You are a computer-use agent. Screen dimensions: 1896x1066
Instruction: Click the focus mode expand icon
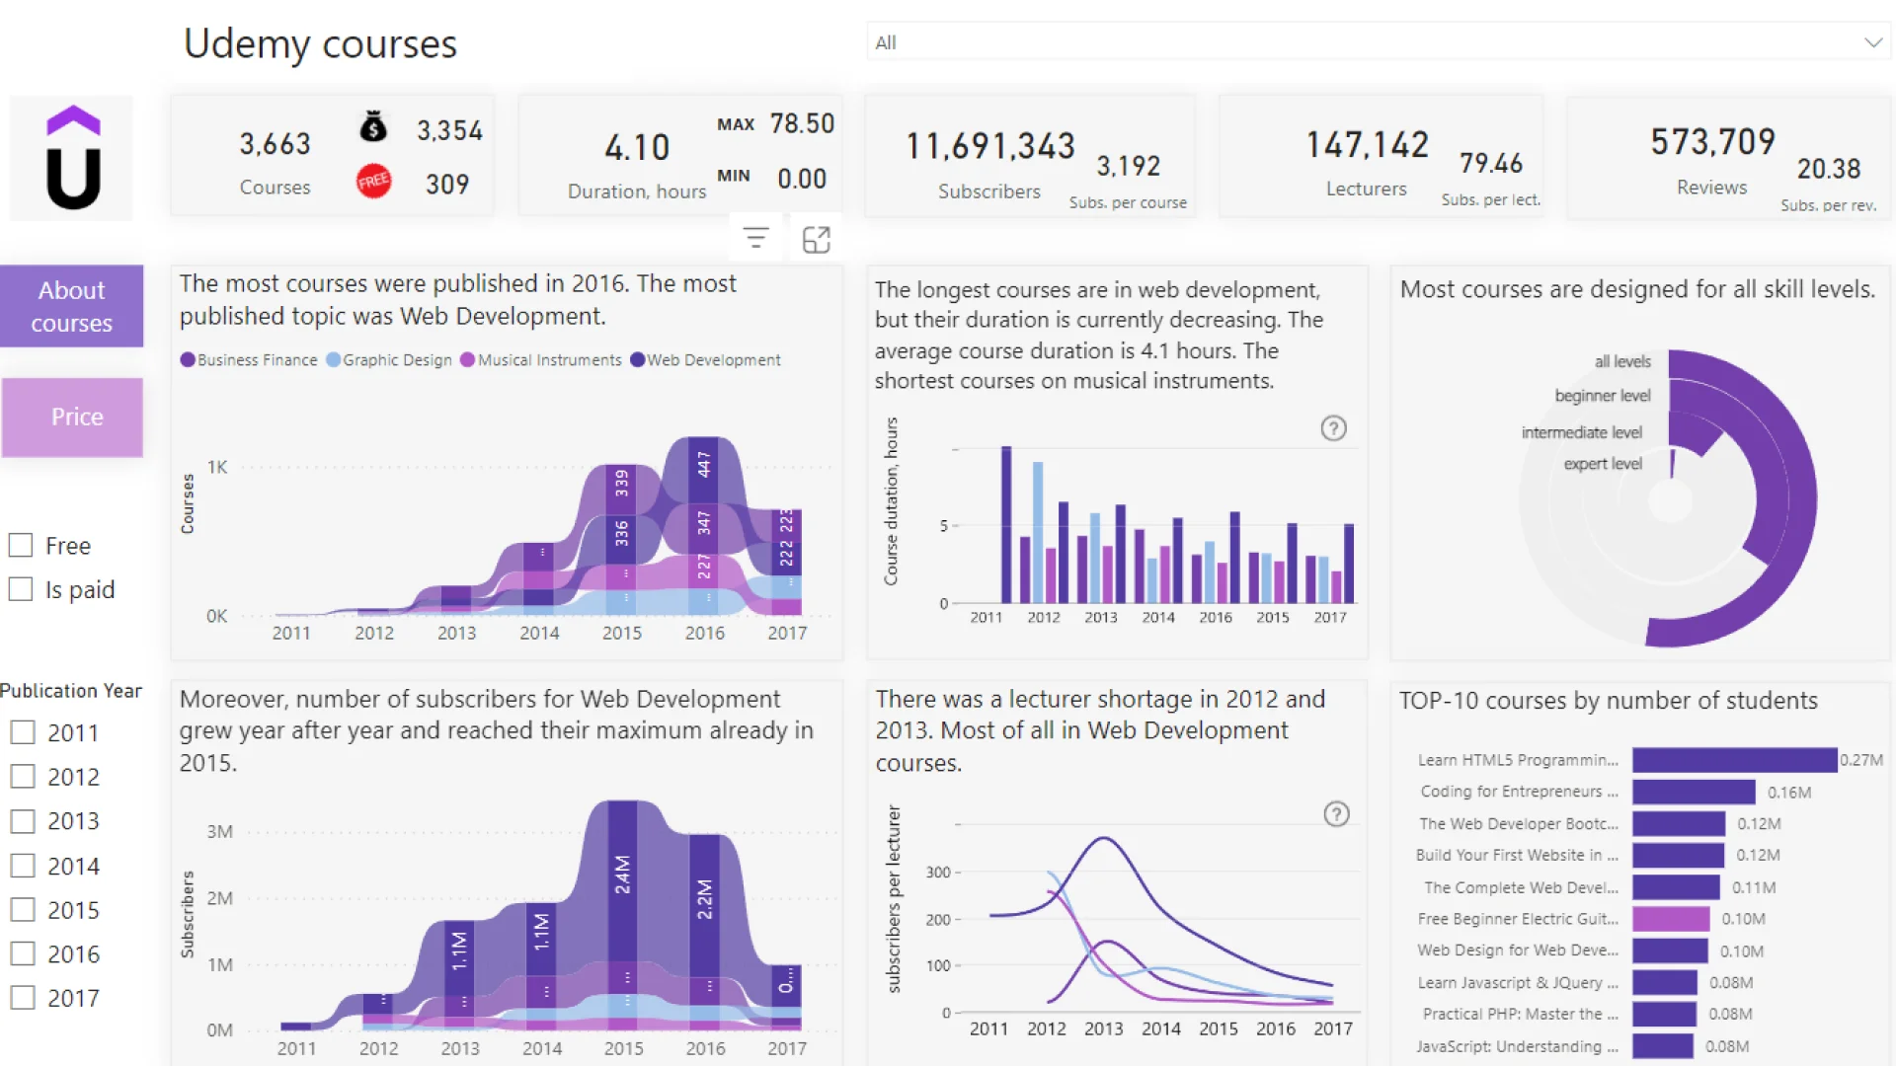(x=817, y=239)
